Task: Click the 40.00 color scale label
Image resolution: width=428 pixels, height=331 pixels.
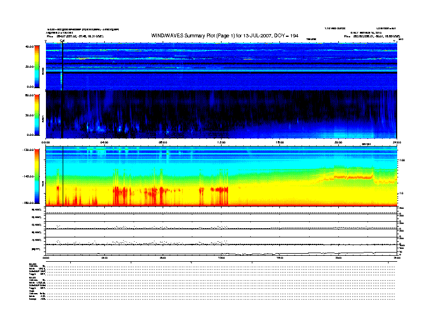Action: (30, 47)
